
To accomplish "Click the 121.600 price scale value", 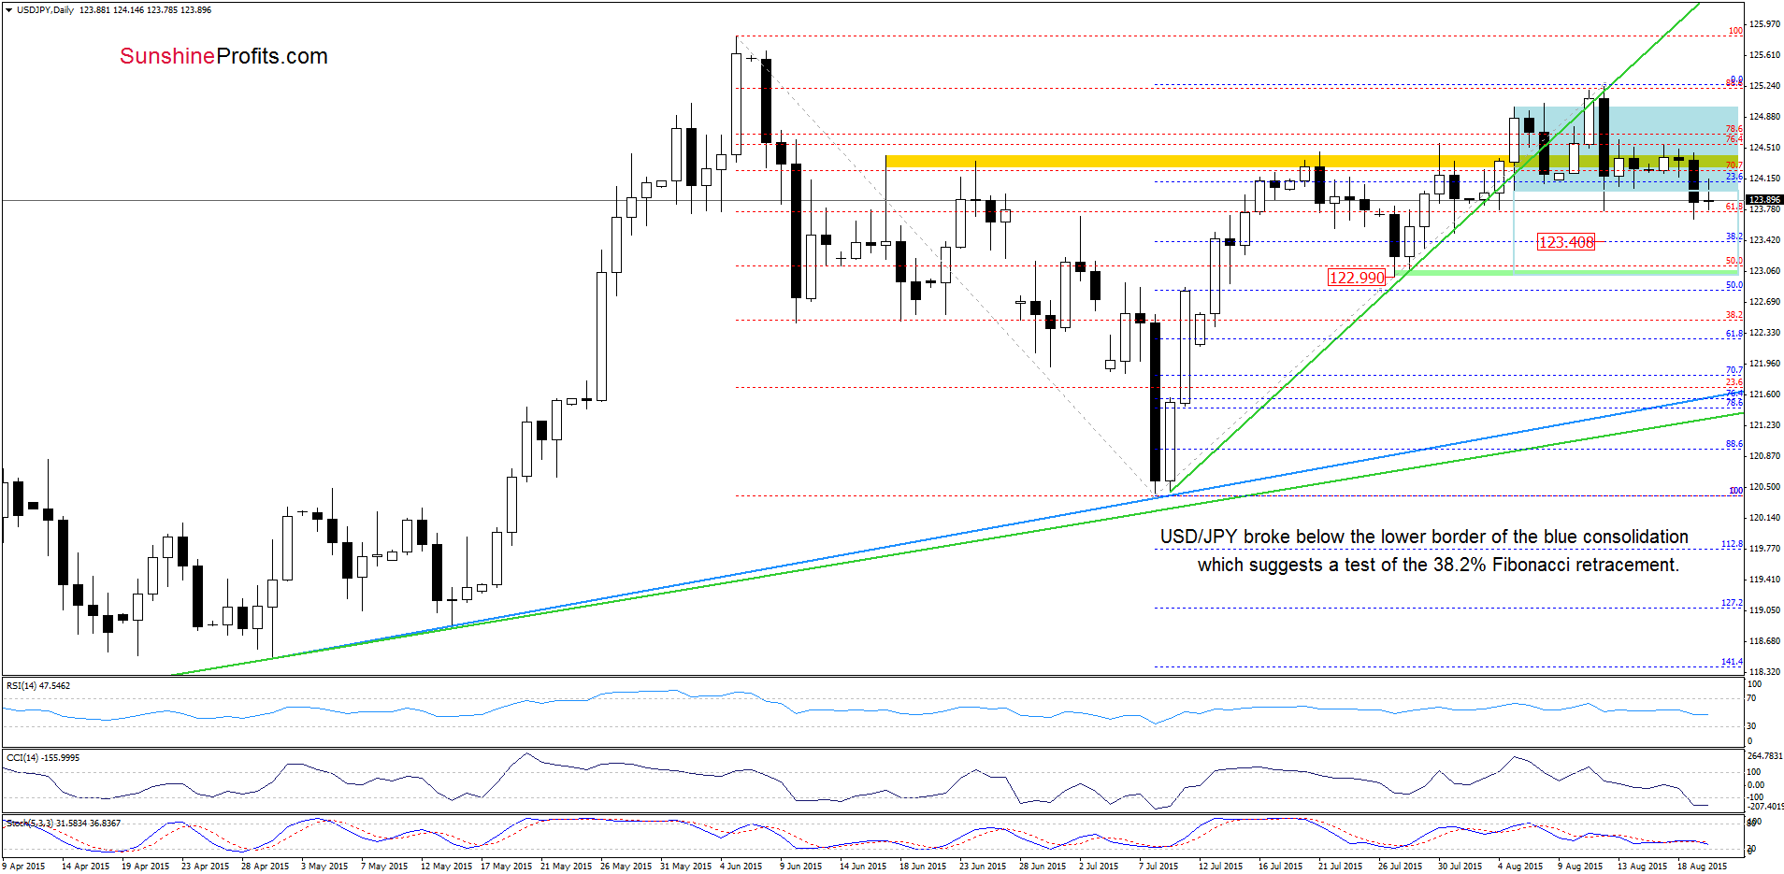I will (x=1764, y=394).
